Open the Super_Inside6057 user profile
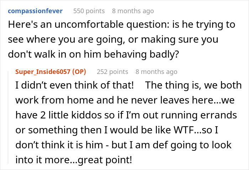Screen dimensions: 249x170 43,72
